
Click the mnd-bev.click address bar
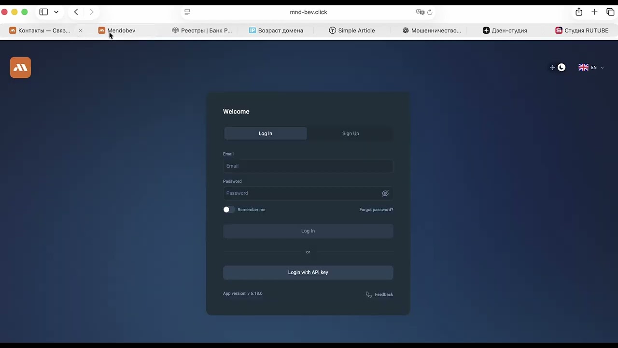point(309,12)
